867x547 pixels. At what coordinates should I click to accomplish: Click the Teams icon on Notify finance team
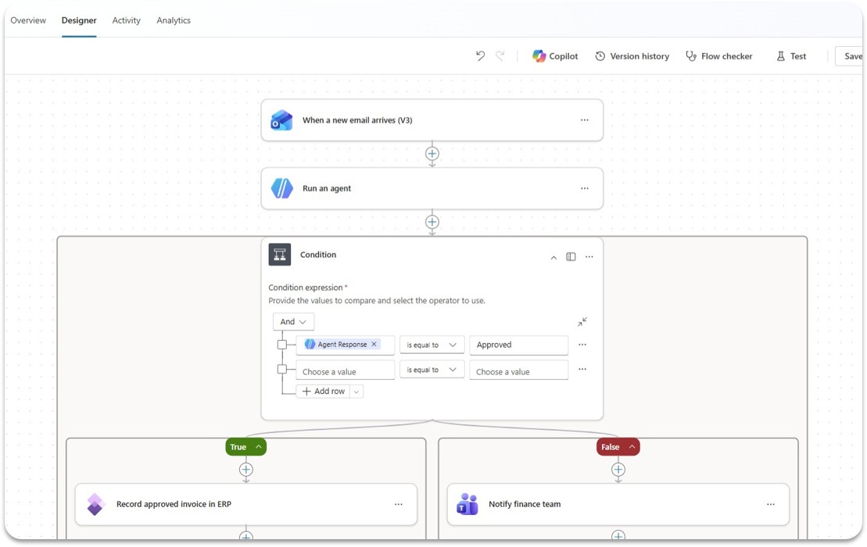[x=467, y=504]
